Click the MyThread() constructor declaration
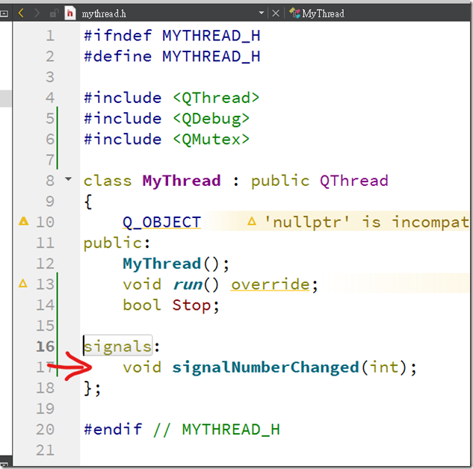The width and height of the screenshot is (473, 469). pos(176,264)
